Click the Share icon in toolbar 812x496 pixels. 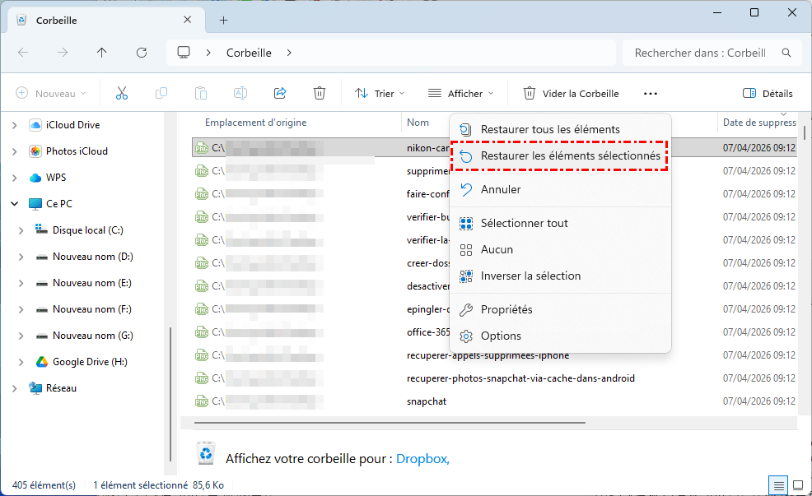coord(280,94)
